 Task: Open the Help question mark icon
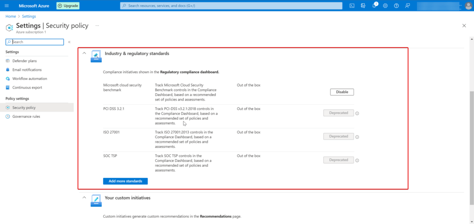click(x=396, y=6)
